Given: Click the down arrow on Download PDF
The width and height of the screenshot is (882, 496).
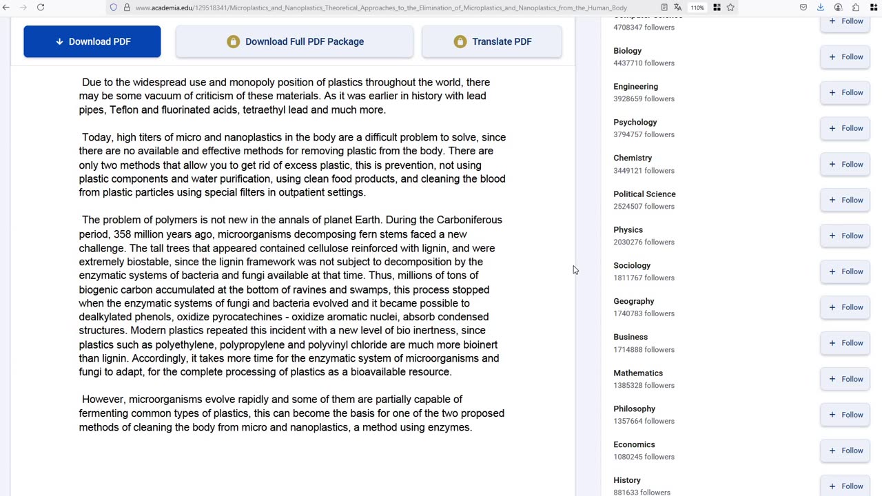Looking at the screenshot, I should (x=59, y=42).
